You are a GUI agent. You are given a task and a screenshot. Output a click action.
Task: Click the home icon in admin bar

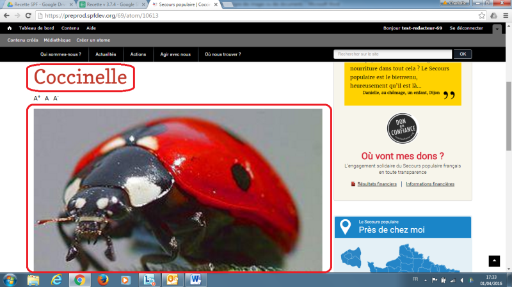coord(9,29)
